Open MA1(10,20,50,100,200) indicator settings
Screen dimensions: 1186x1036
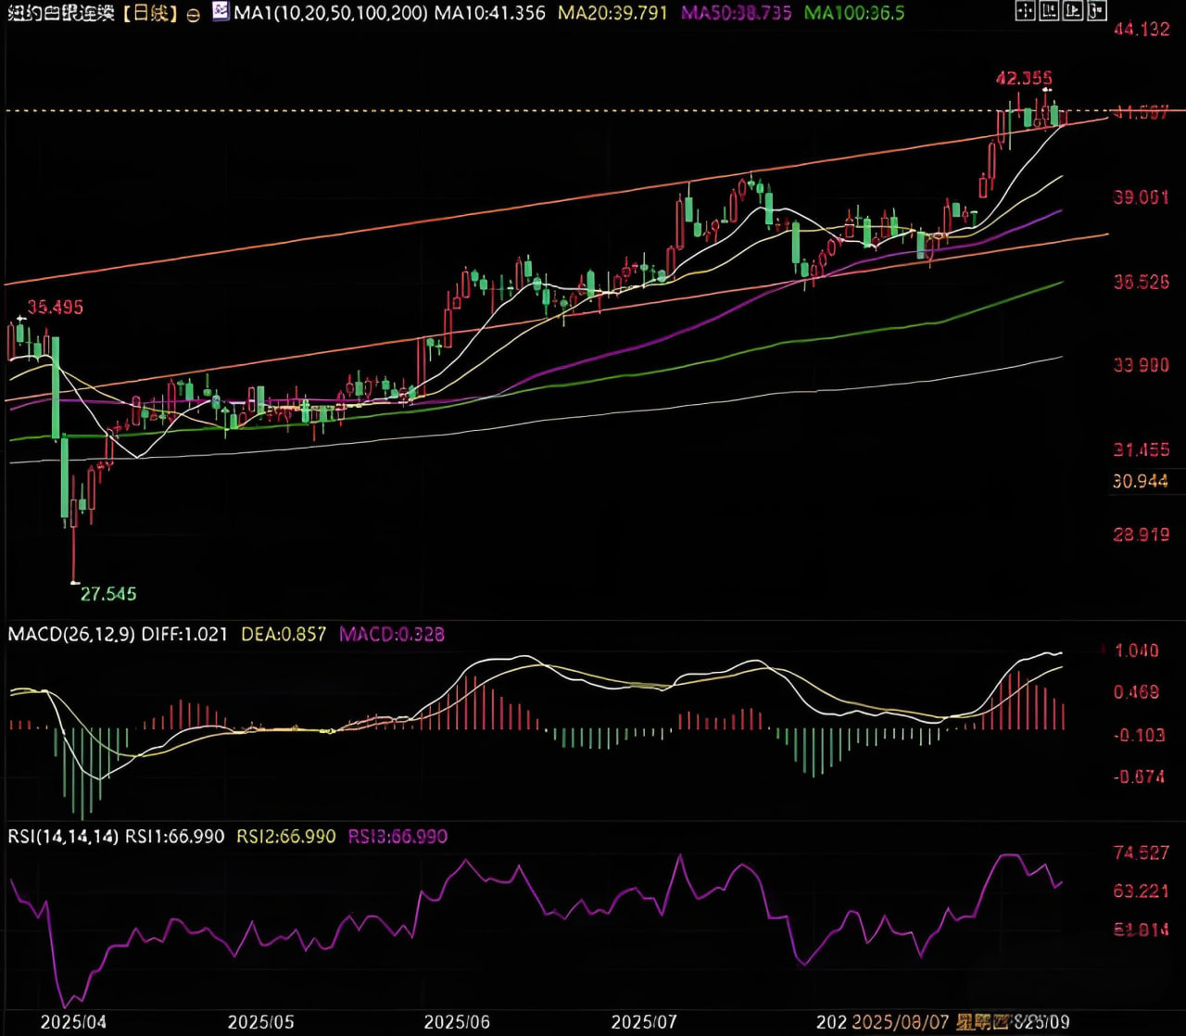pos(331,13)
